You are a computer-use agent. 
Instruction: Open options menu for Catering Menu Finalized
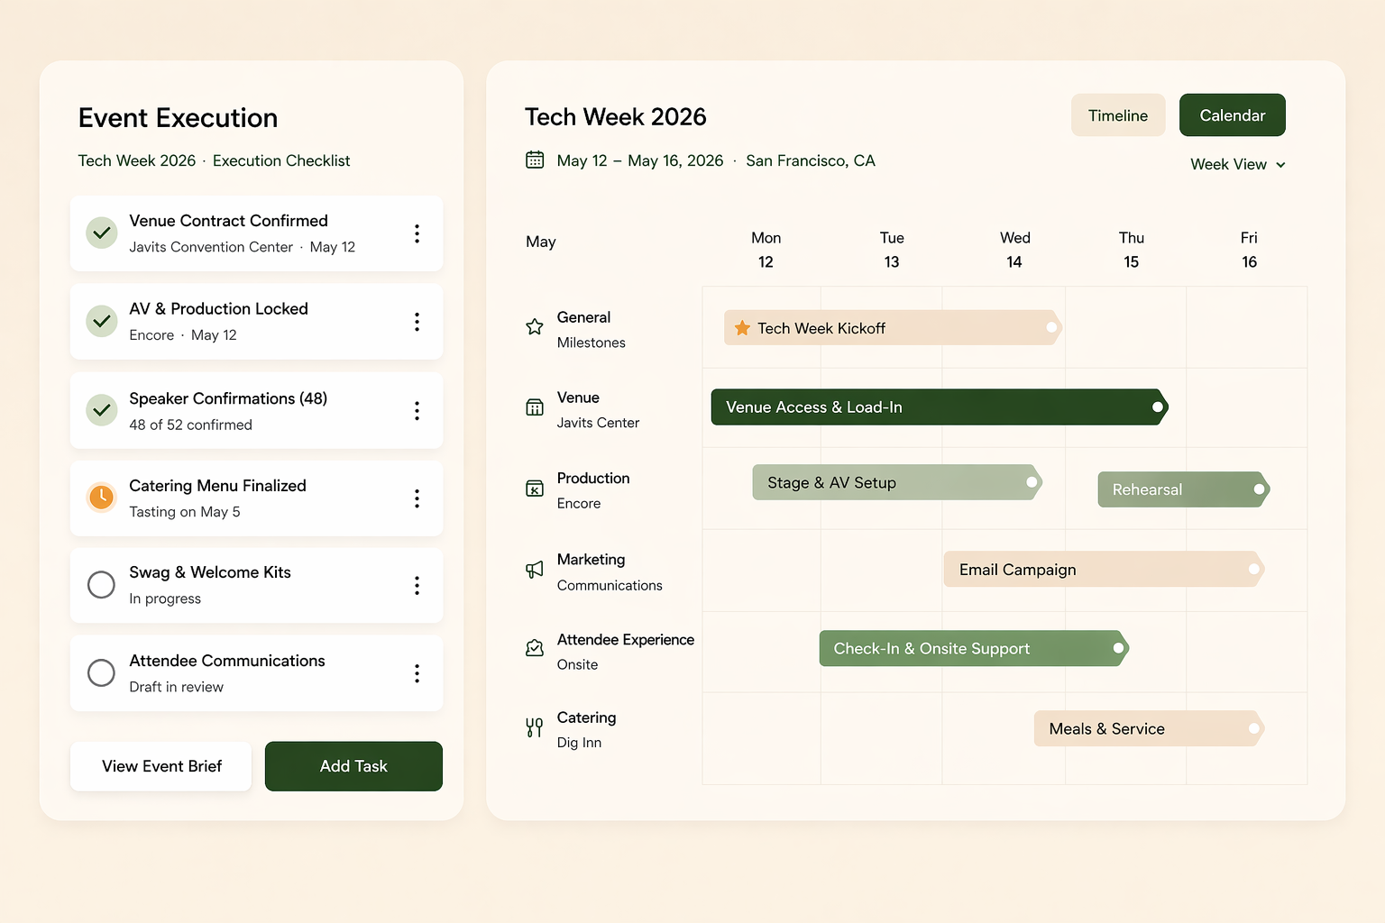point(417,498)
